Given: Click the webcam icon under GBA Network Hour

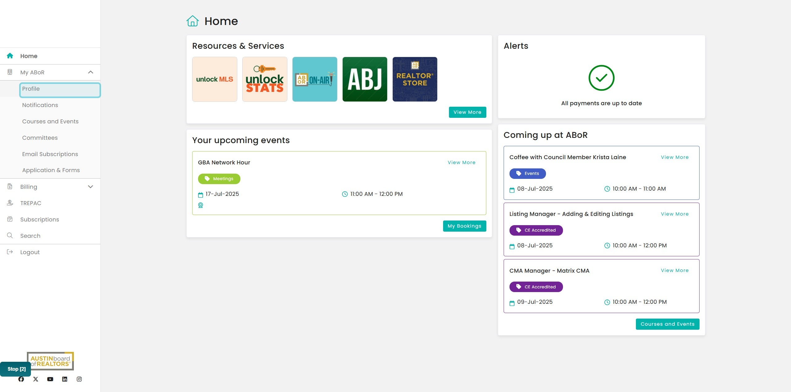Looking at the screenshot, I should point(201,205).
